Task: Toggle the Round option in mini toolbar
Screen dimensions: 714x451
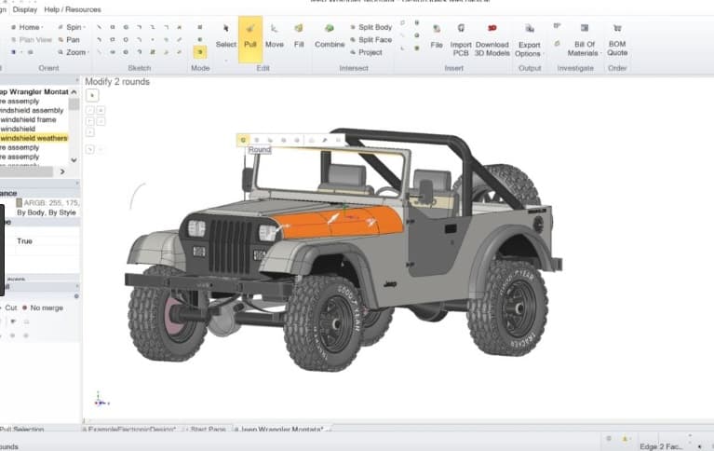Action: (x=244, y=140)
